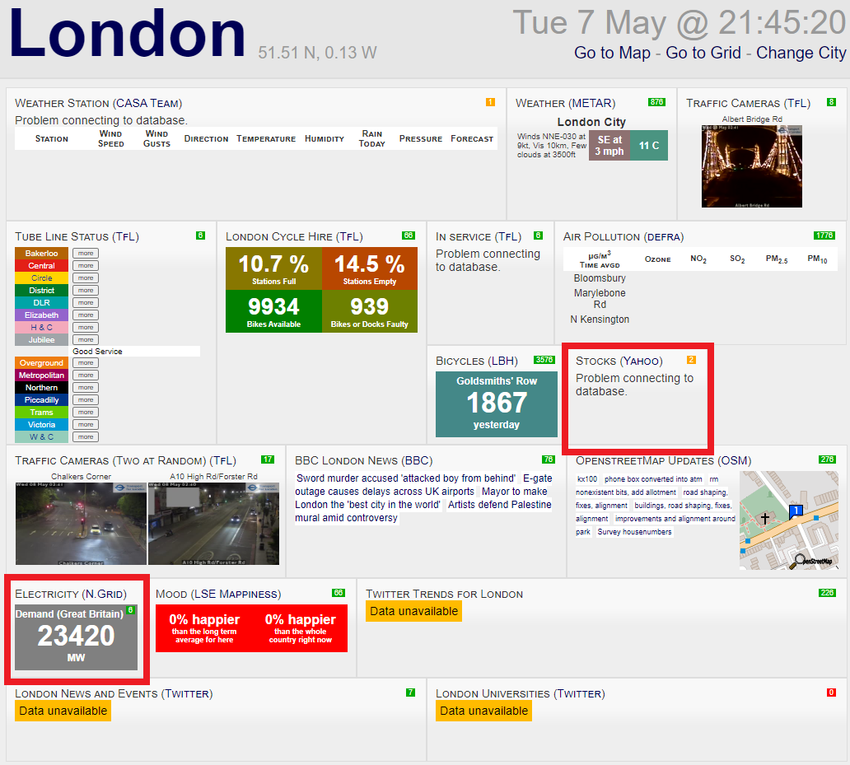850x765 pixels.
Task: Click 'more' beside Trams
Action: [86, 413]
